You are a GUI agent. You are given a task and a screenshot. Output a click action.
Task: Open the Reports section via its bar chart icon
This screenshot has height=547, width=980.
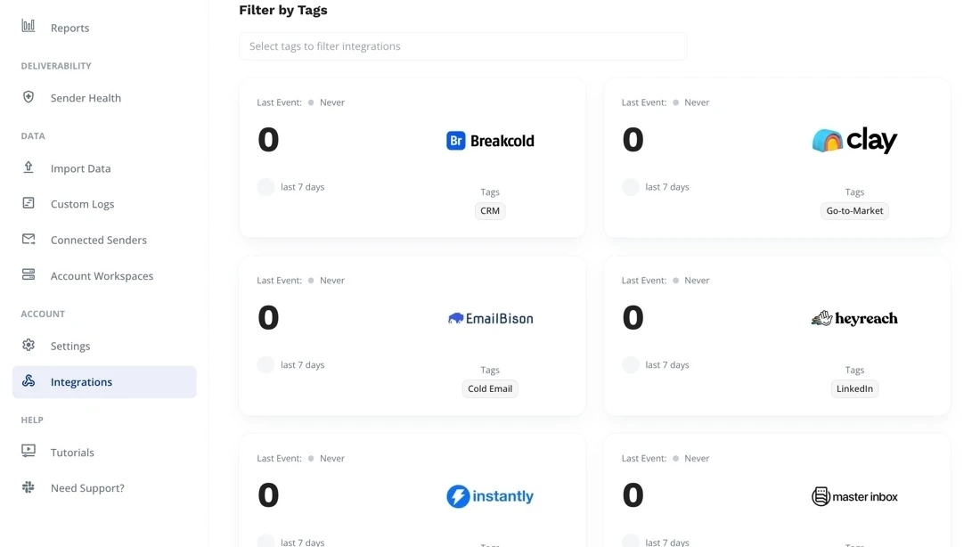pyautogui.click(x=27, y=27)
